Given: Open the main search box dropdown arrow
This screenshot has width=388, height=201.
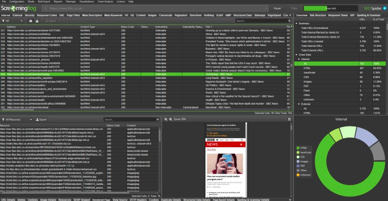Looking at the screenshot, I should 290,21.
